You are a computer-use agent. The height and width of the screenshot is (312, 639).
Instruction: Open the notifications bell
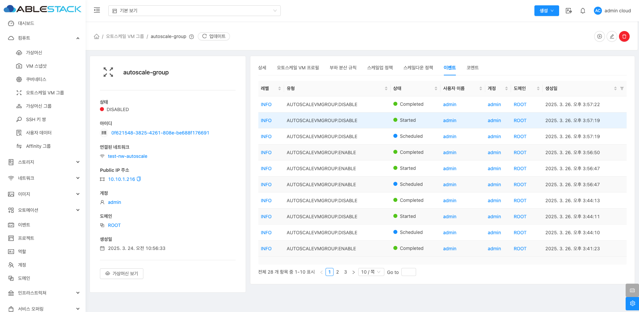coord(583,11)
